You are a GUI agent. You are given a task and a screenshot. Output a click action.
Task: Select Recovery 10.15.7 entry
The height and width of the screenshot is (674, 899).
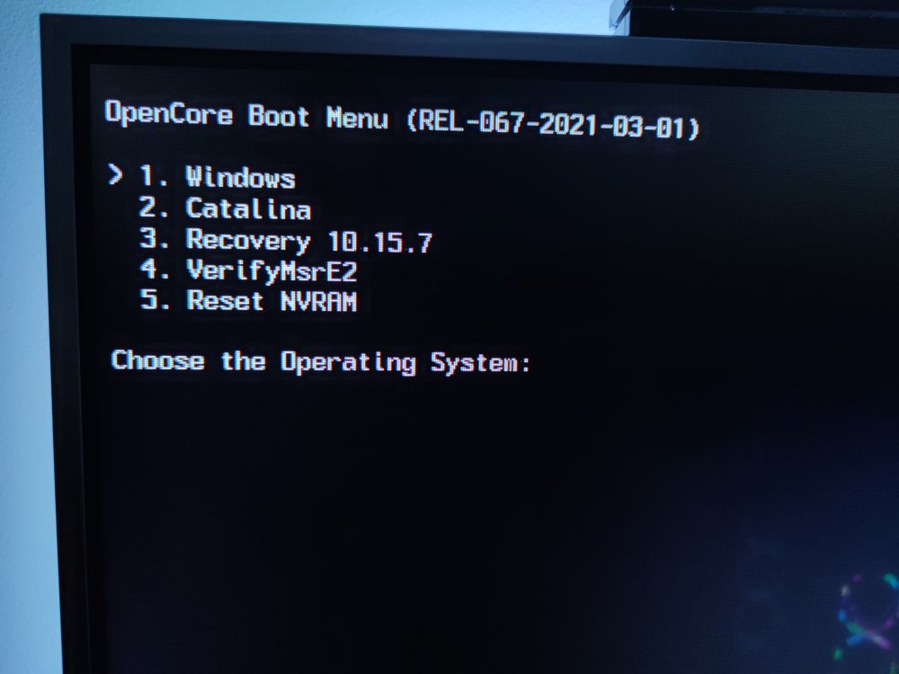coord(286,240)
